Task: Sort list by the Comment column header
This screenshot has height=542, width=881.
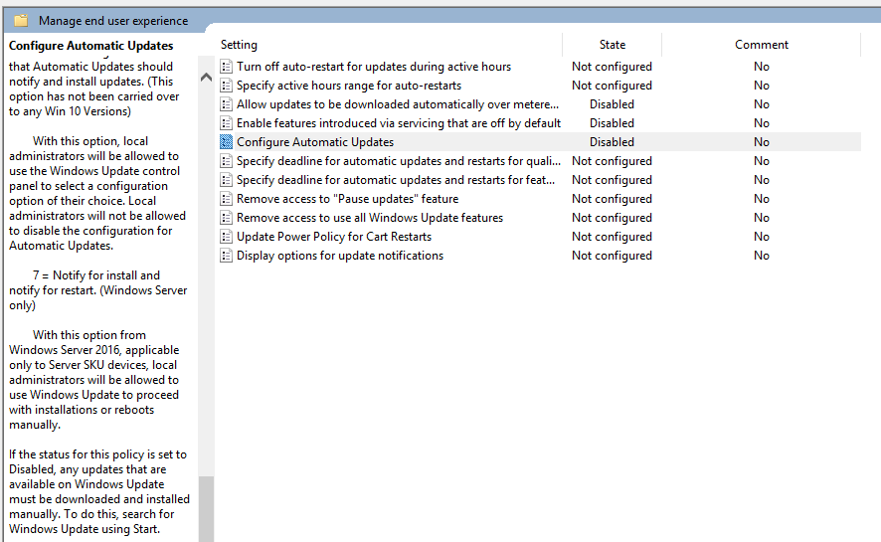Action: [x=762, y=45]
